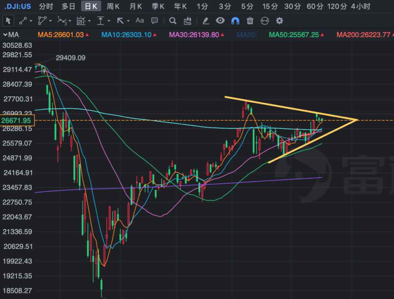Switch to 周K weekly chart
The width and height of the screenshot is (394, 299).
click(113, 6)
